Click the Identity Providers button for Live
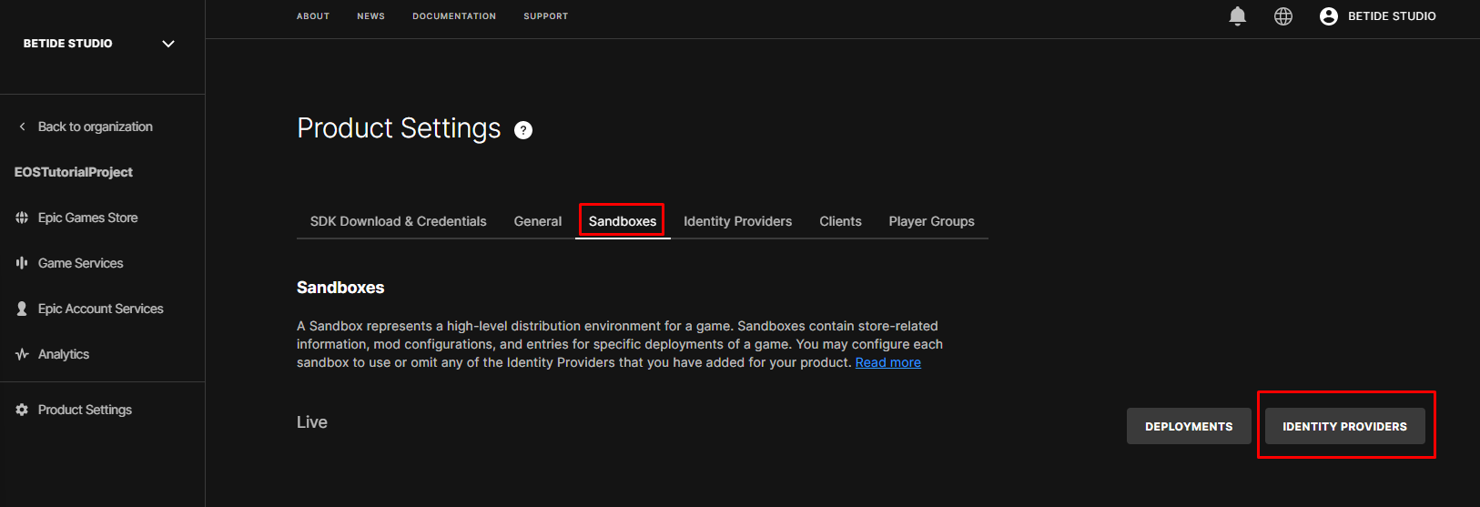 click(x=1344, y=426)
